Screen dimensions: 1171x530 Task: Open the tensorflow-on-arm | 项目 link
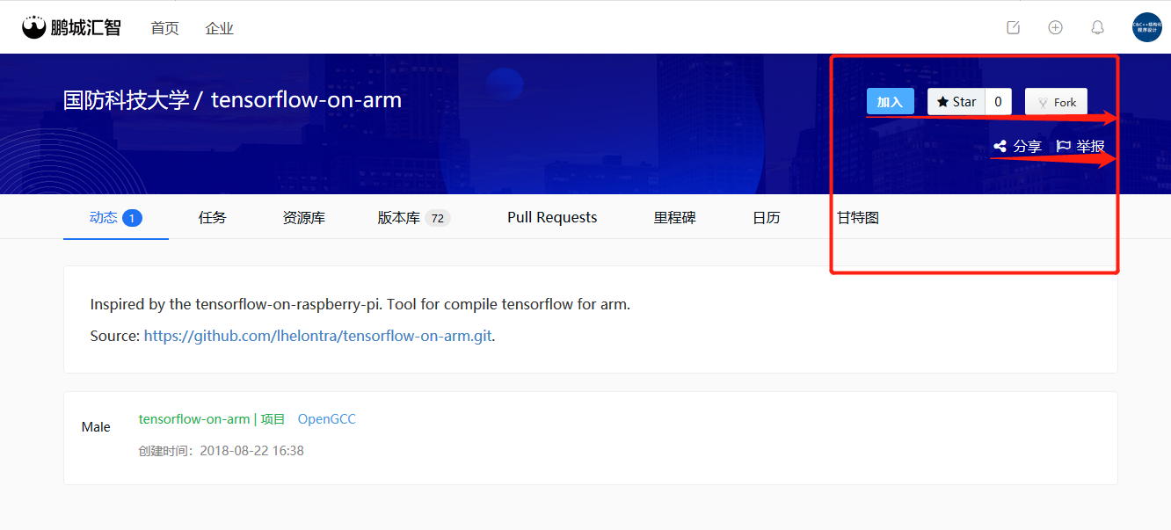(212, 419)
